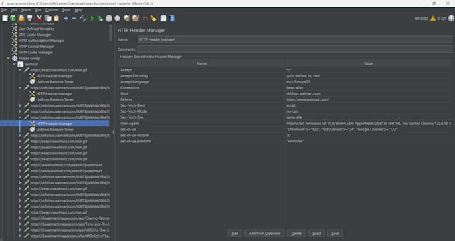
Task: Open the File menu
Action: (4, 10)
